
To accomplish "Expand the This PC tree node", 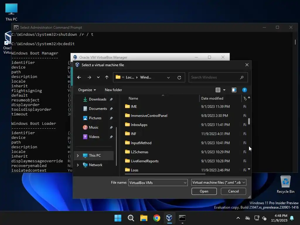I will pos(78,156).
